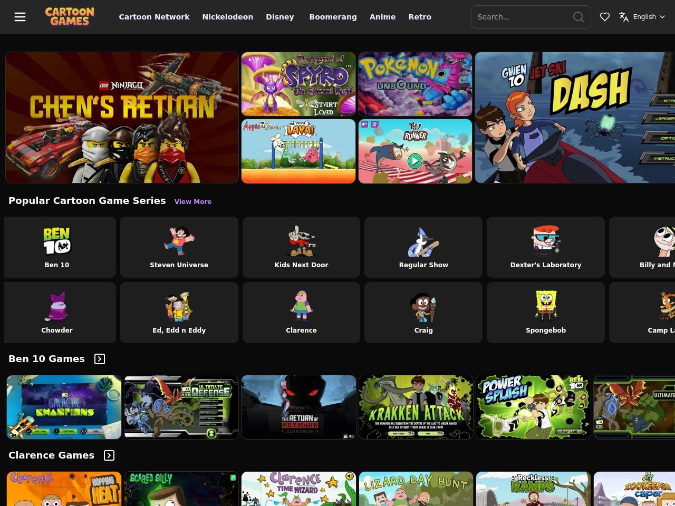The width and height of the screenshot is (675, 506).
Task: Select the Clarence series icon
Action: (301, 306)
